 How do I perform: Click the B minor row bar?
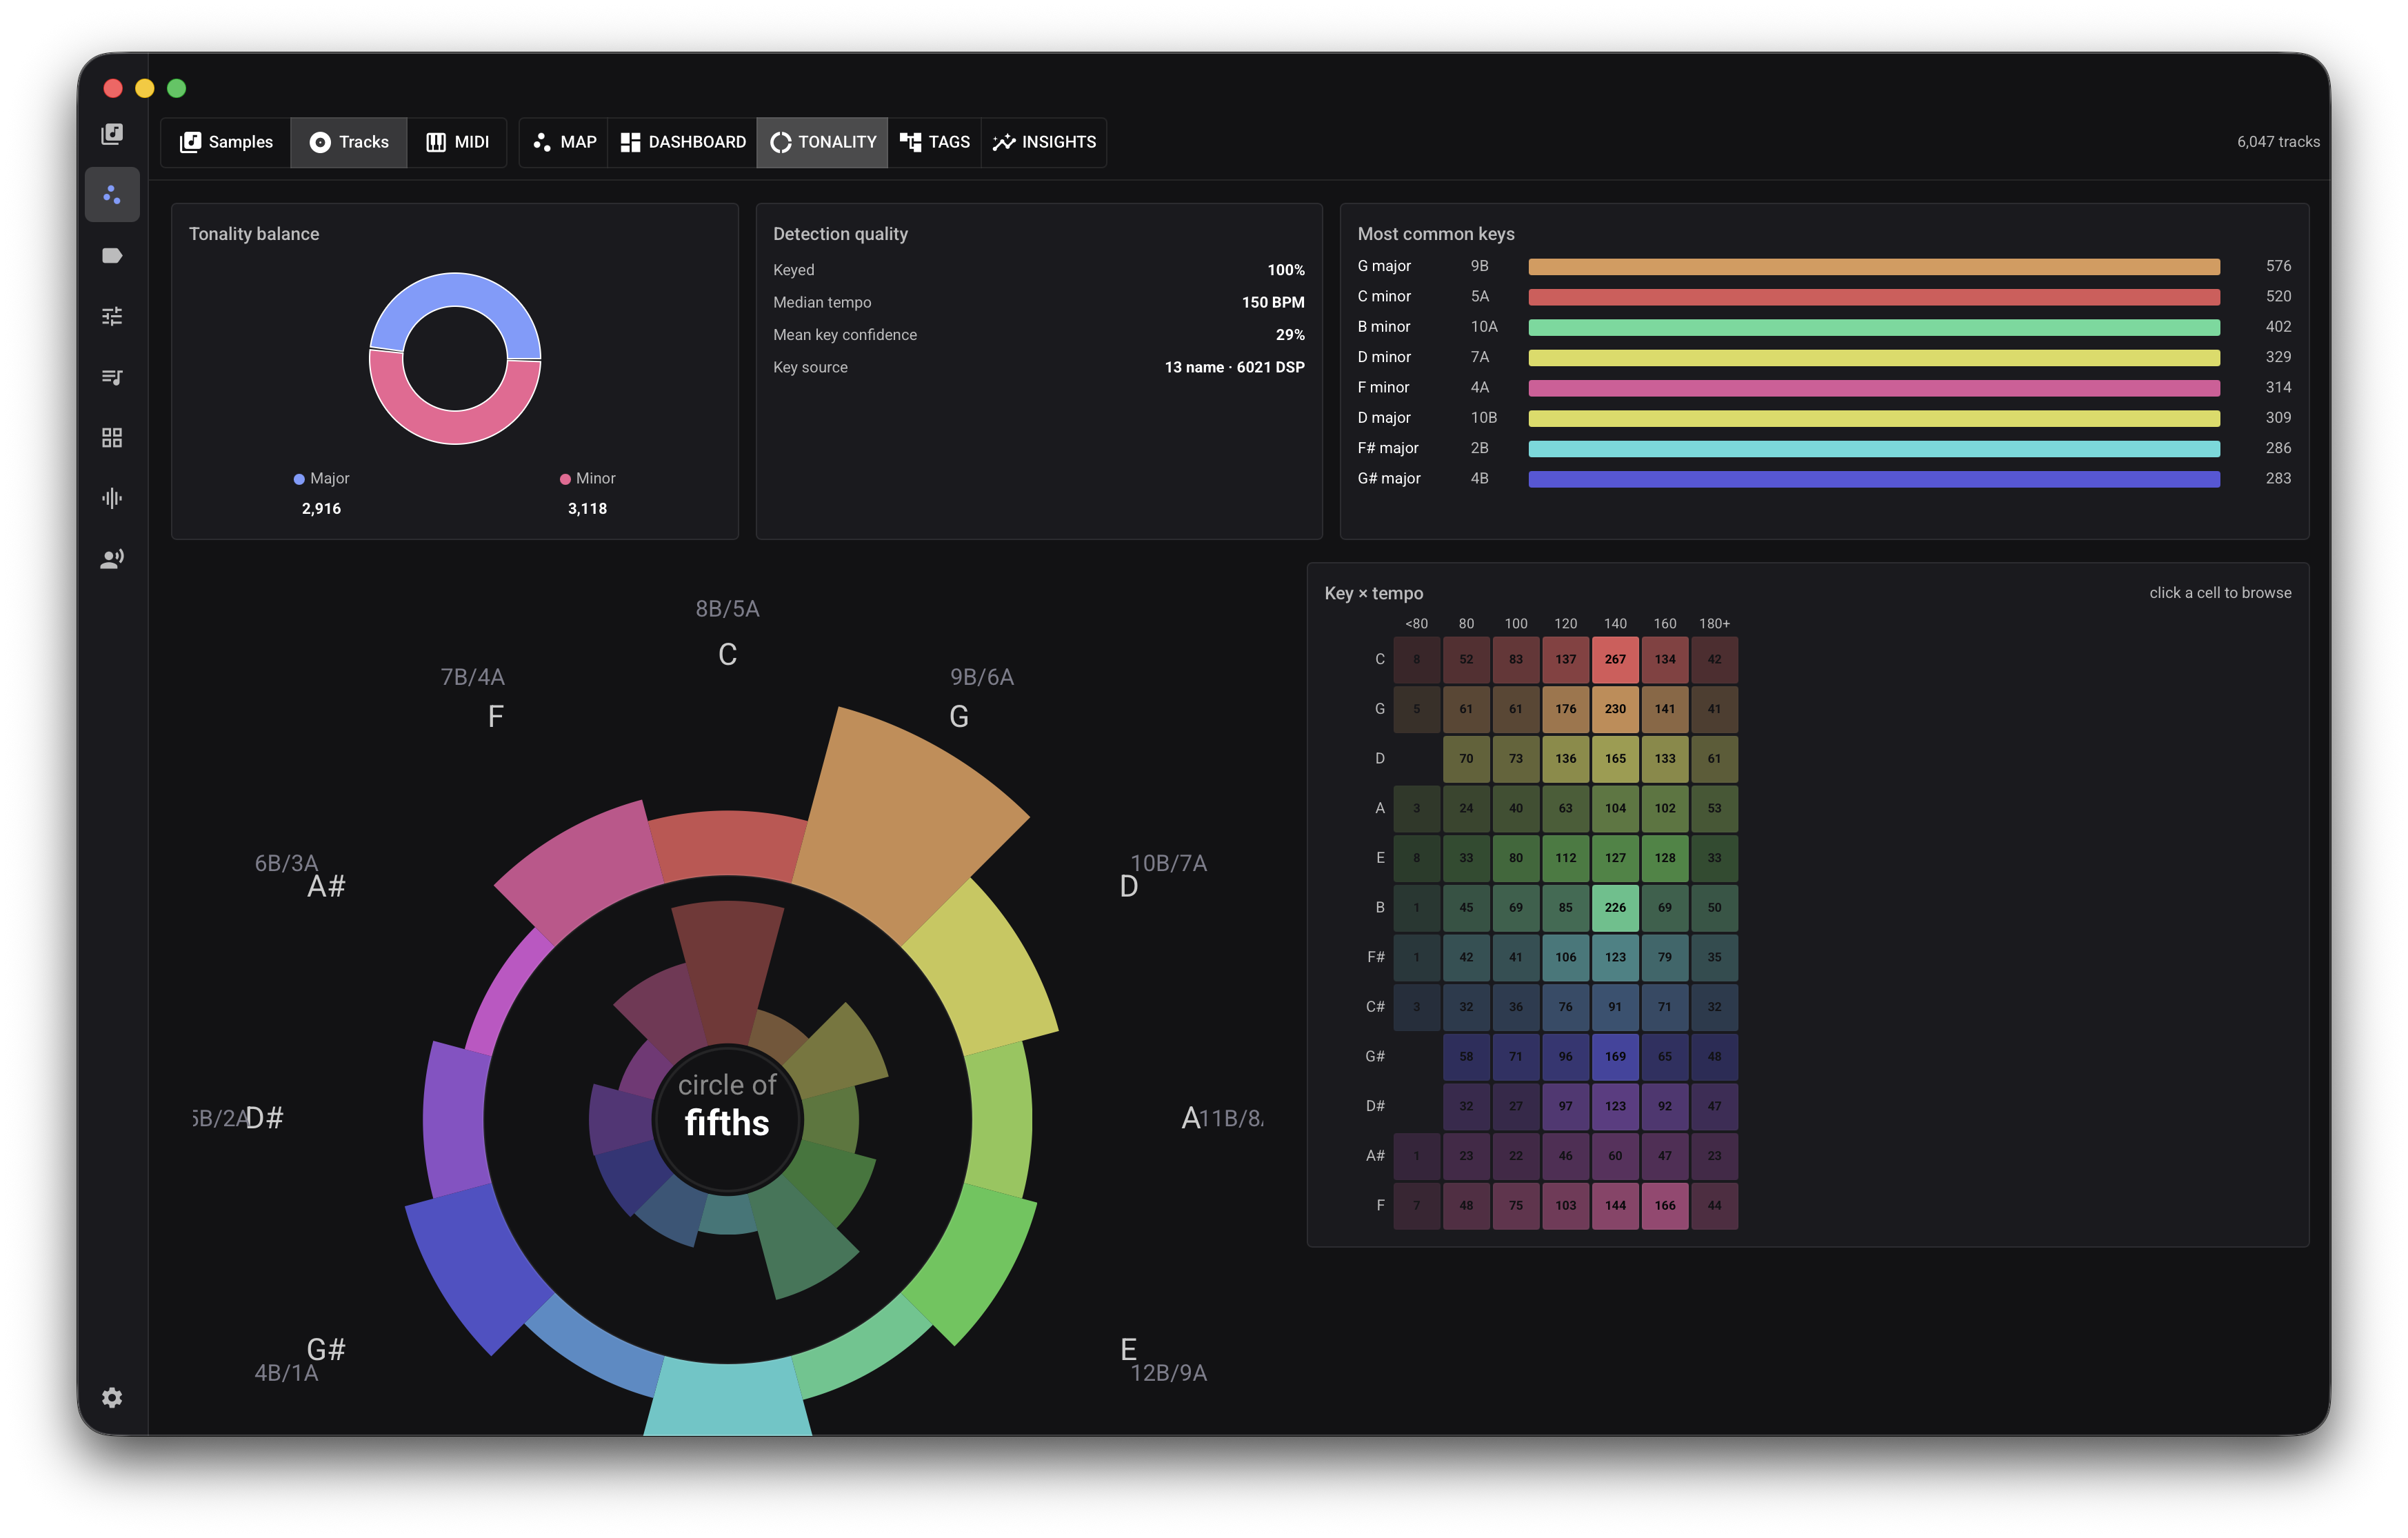point(1873,327)
